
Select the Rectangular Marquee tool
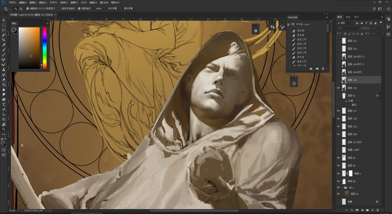click(x=4, y=25)
